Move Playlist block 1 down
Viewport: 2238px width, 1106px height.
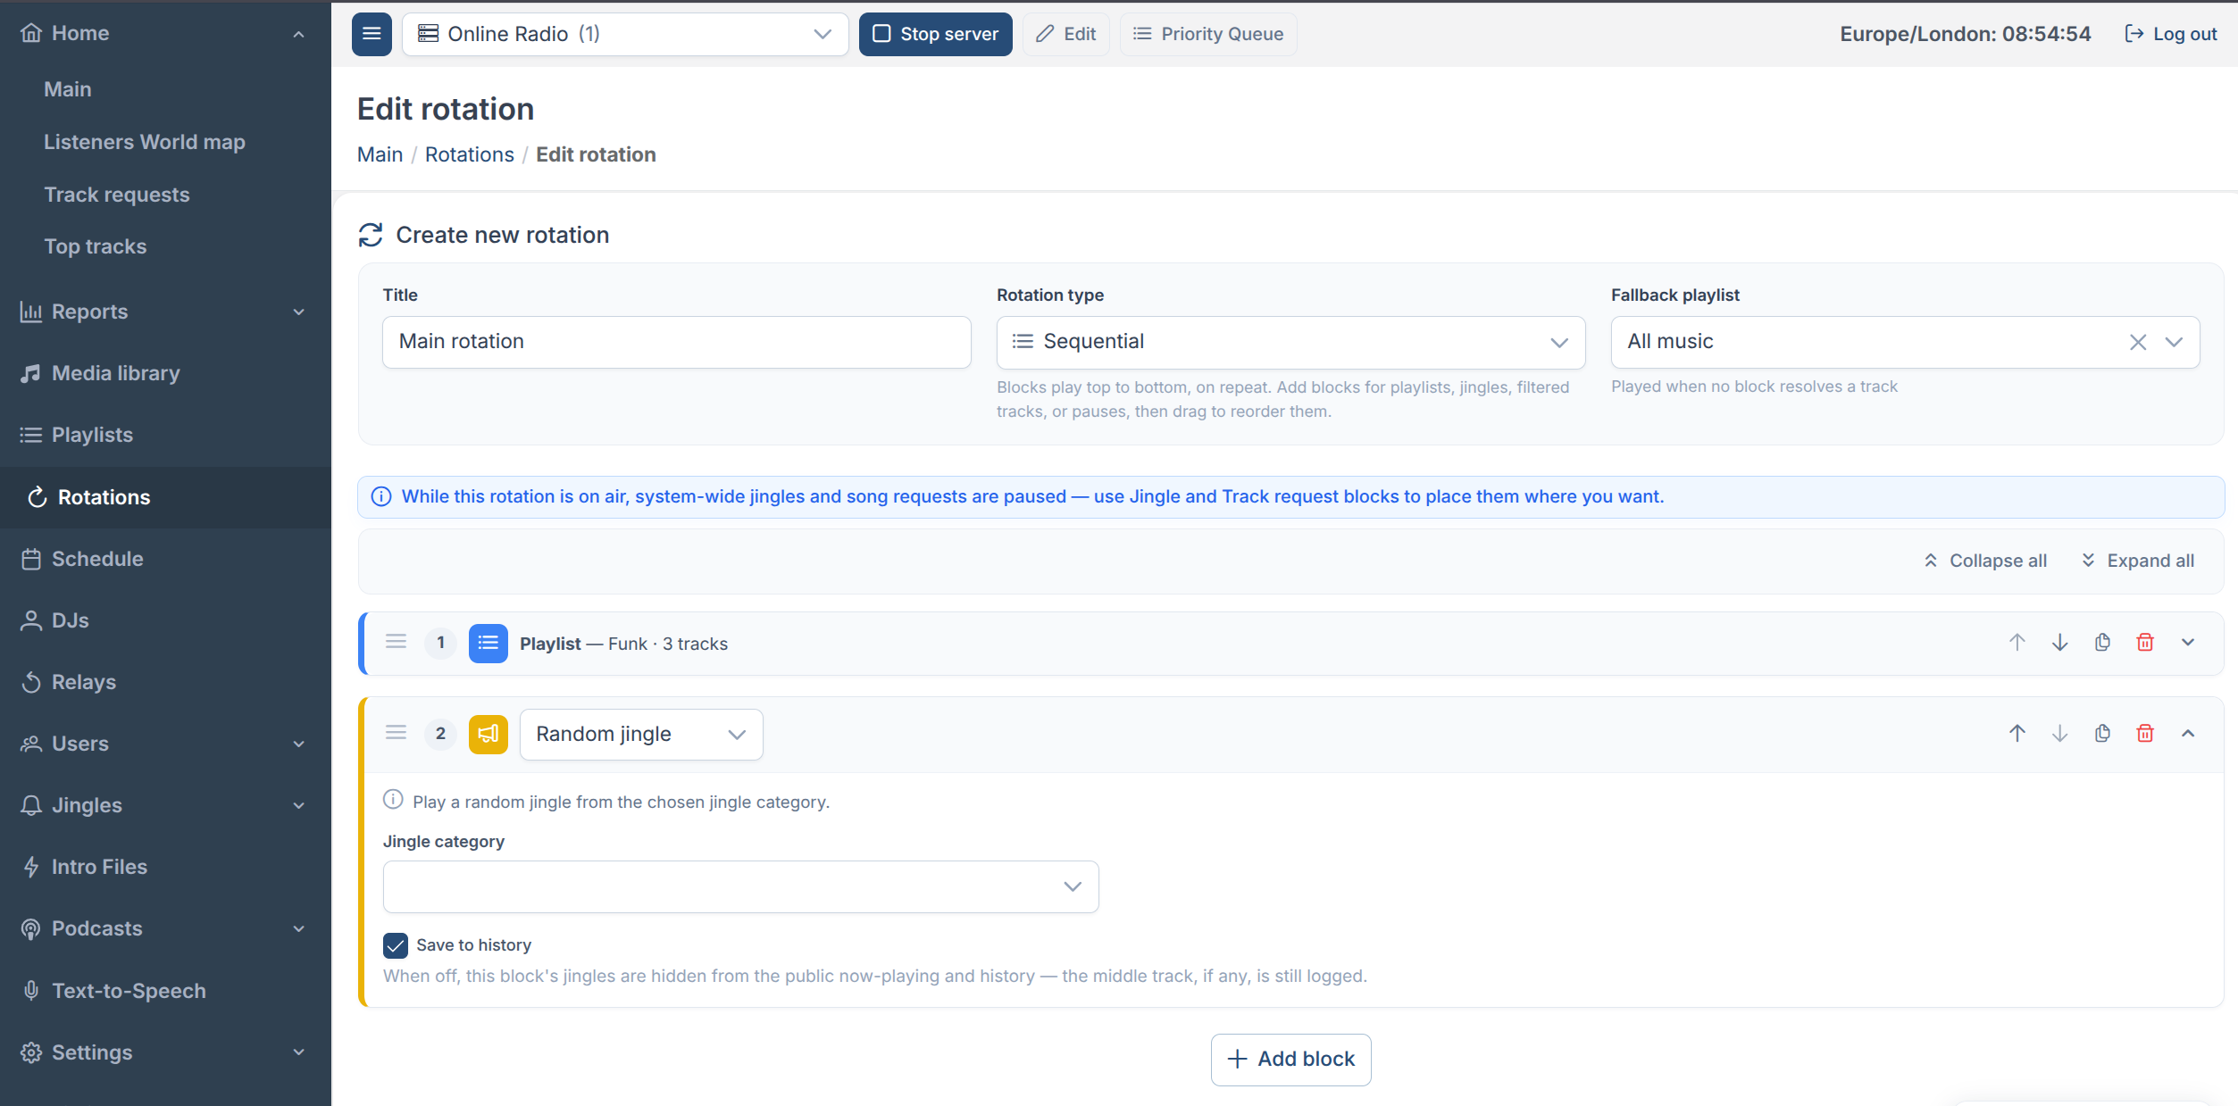(x=2059, y=643)
